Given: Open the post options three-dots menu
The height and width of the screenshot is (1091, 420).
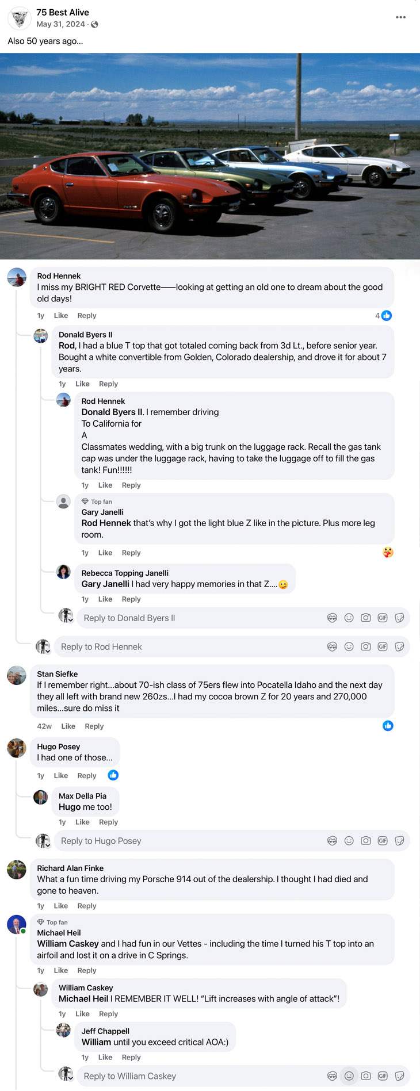Looking at the screenshot, I should click(x=400, y=17).
